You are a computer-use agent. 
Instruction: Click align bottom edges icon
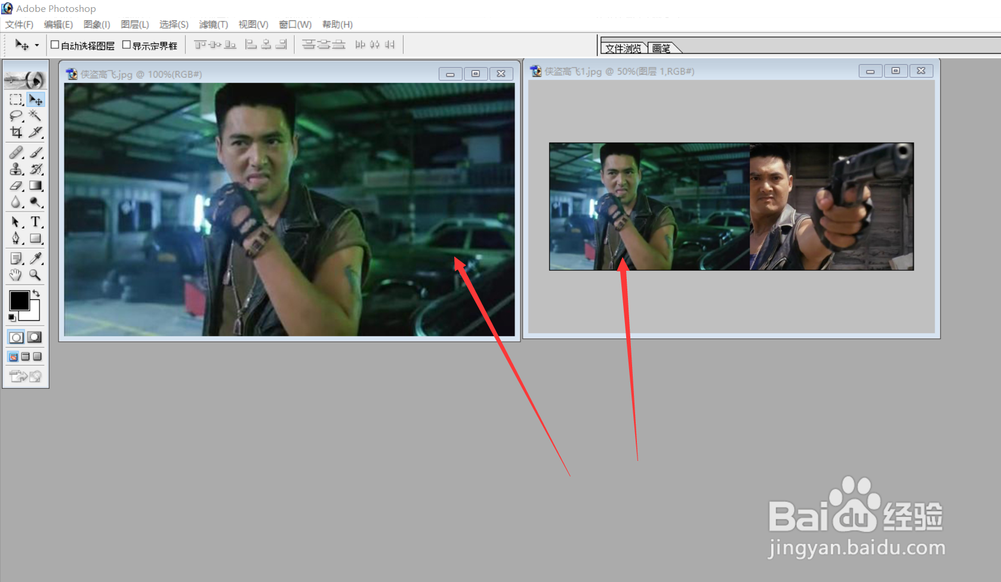[x=230, y=45]
